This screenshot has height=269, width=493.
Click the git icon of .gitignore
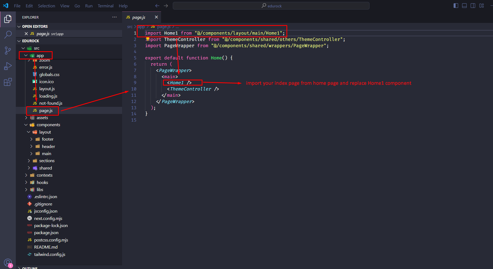pos(30,204)
